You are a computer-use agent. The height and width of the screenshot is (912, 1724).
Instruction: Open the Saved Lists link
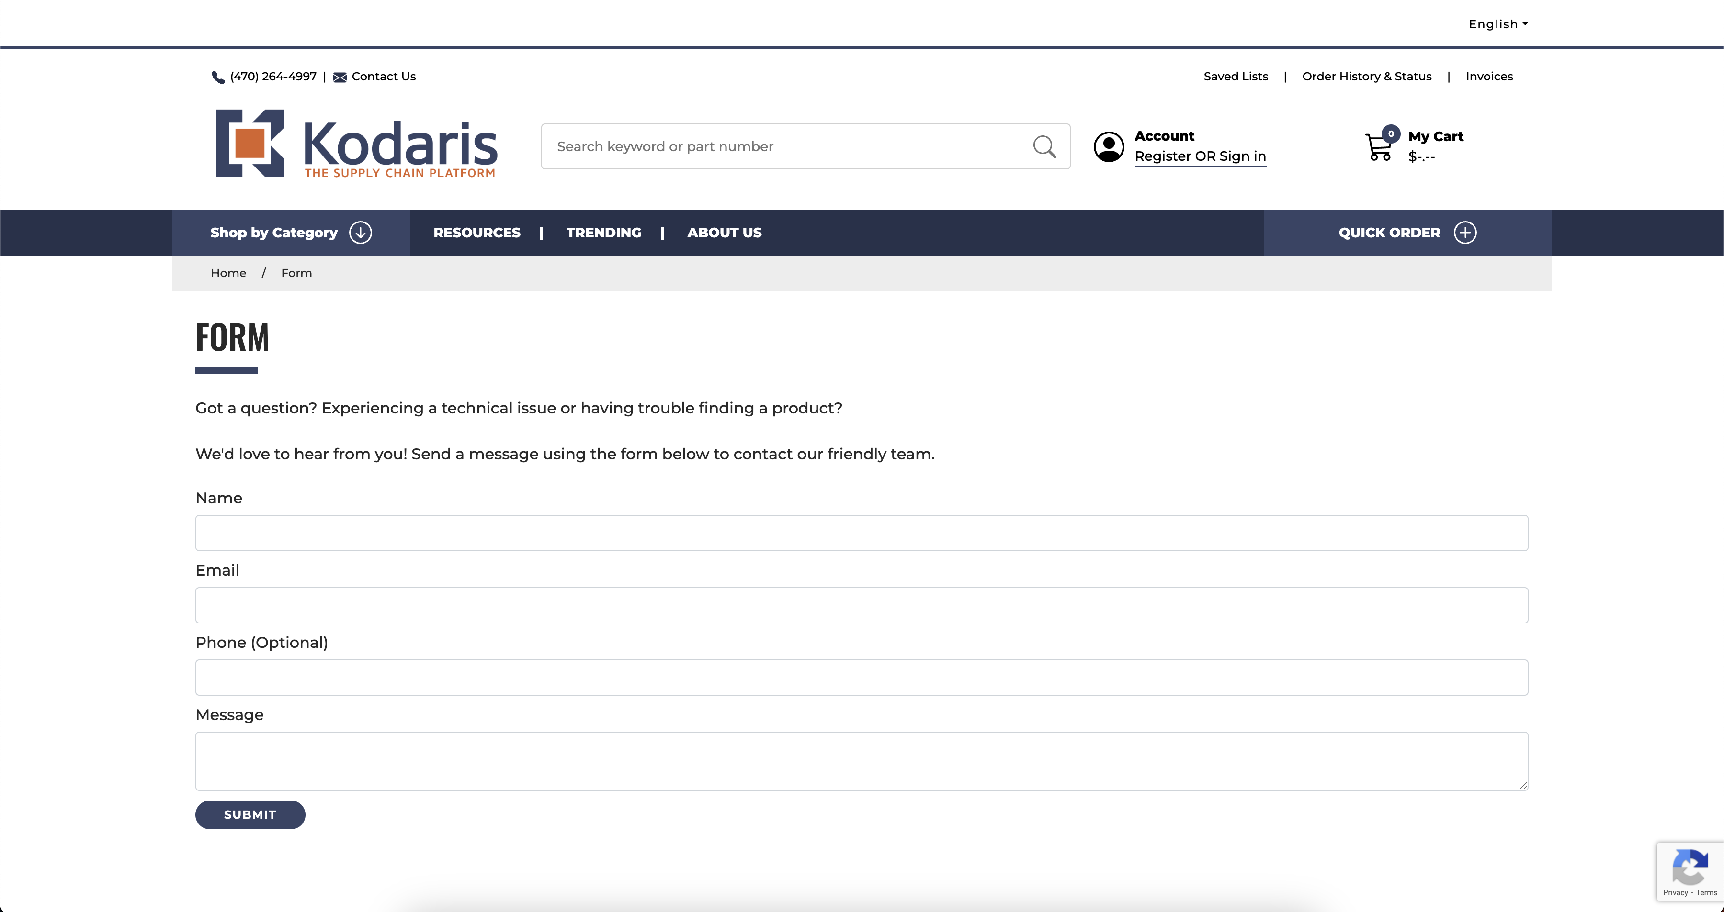click(x=1236, y=76)
